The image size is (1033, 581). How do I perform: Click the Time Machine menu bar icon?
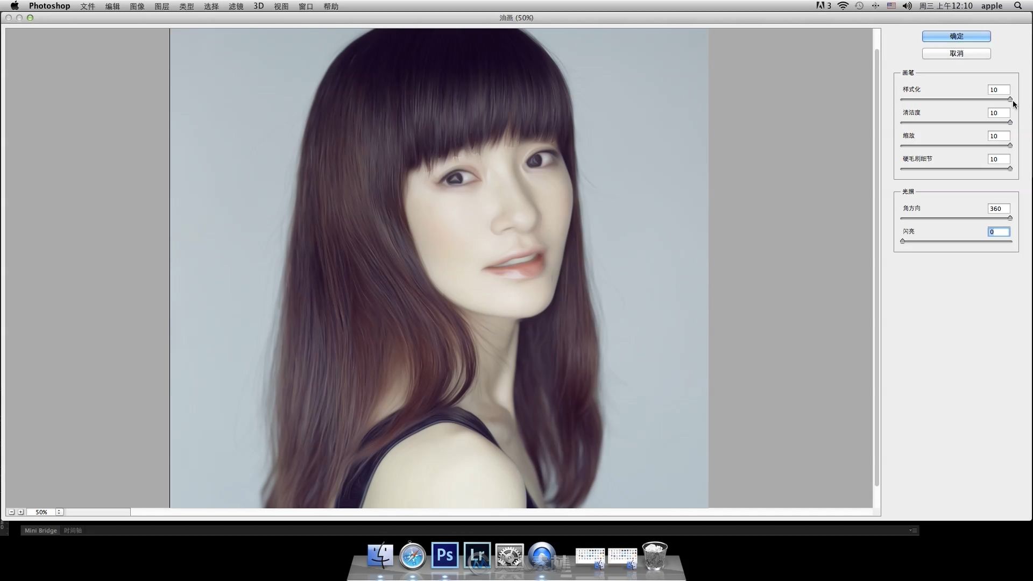click(859, 6)
